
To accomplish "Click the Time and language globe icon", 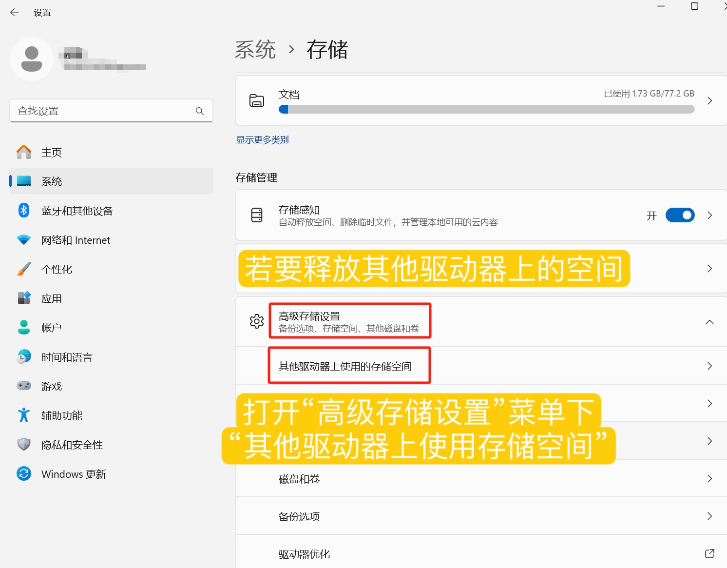I will click(24, 357).
